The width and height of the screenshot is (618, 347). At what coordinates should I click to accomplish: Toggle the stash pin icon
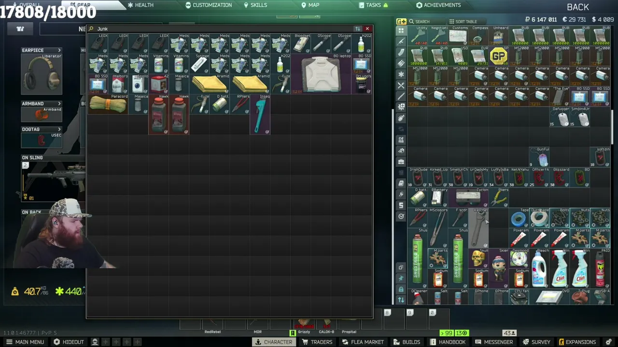(401, 278)
